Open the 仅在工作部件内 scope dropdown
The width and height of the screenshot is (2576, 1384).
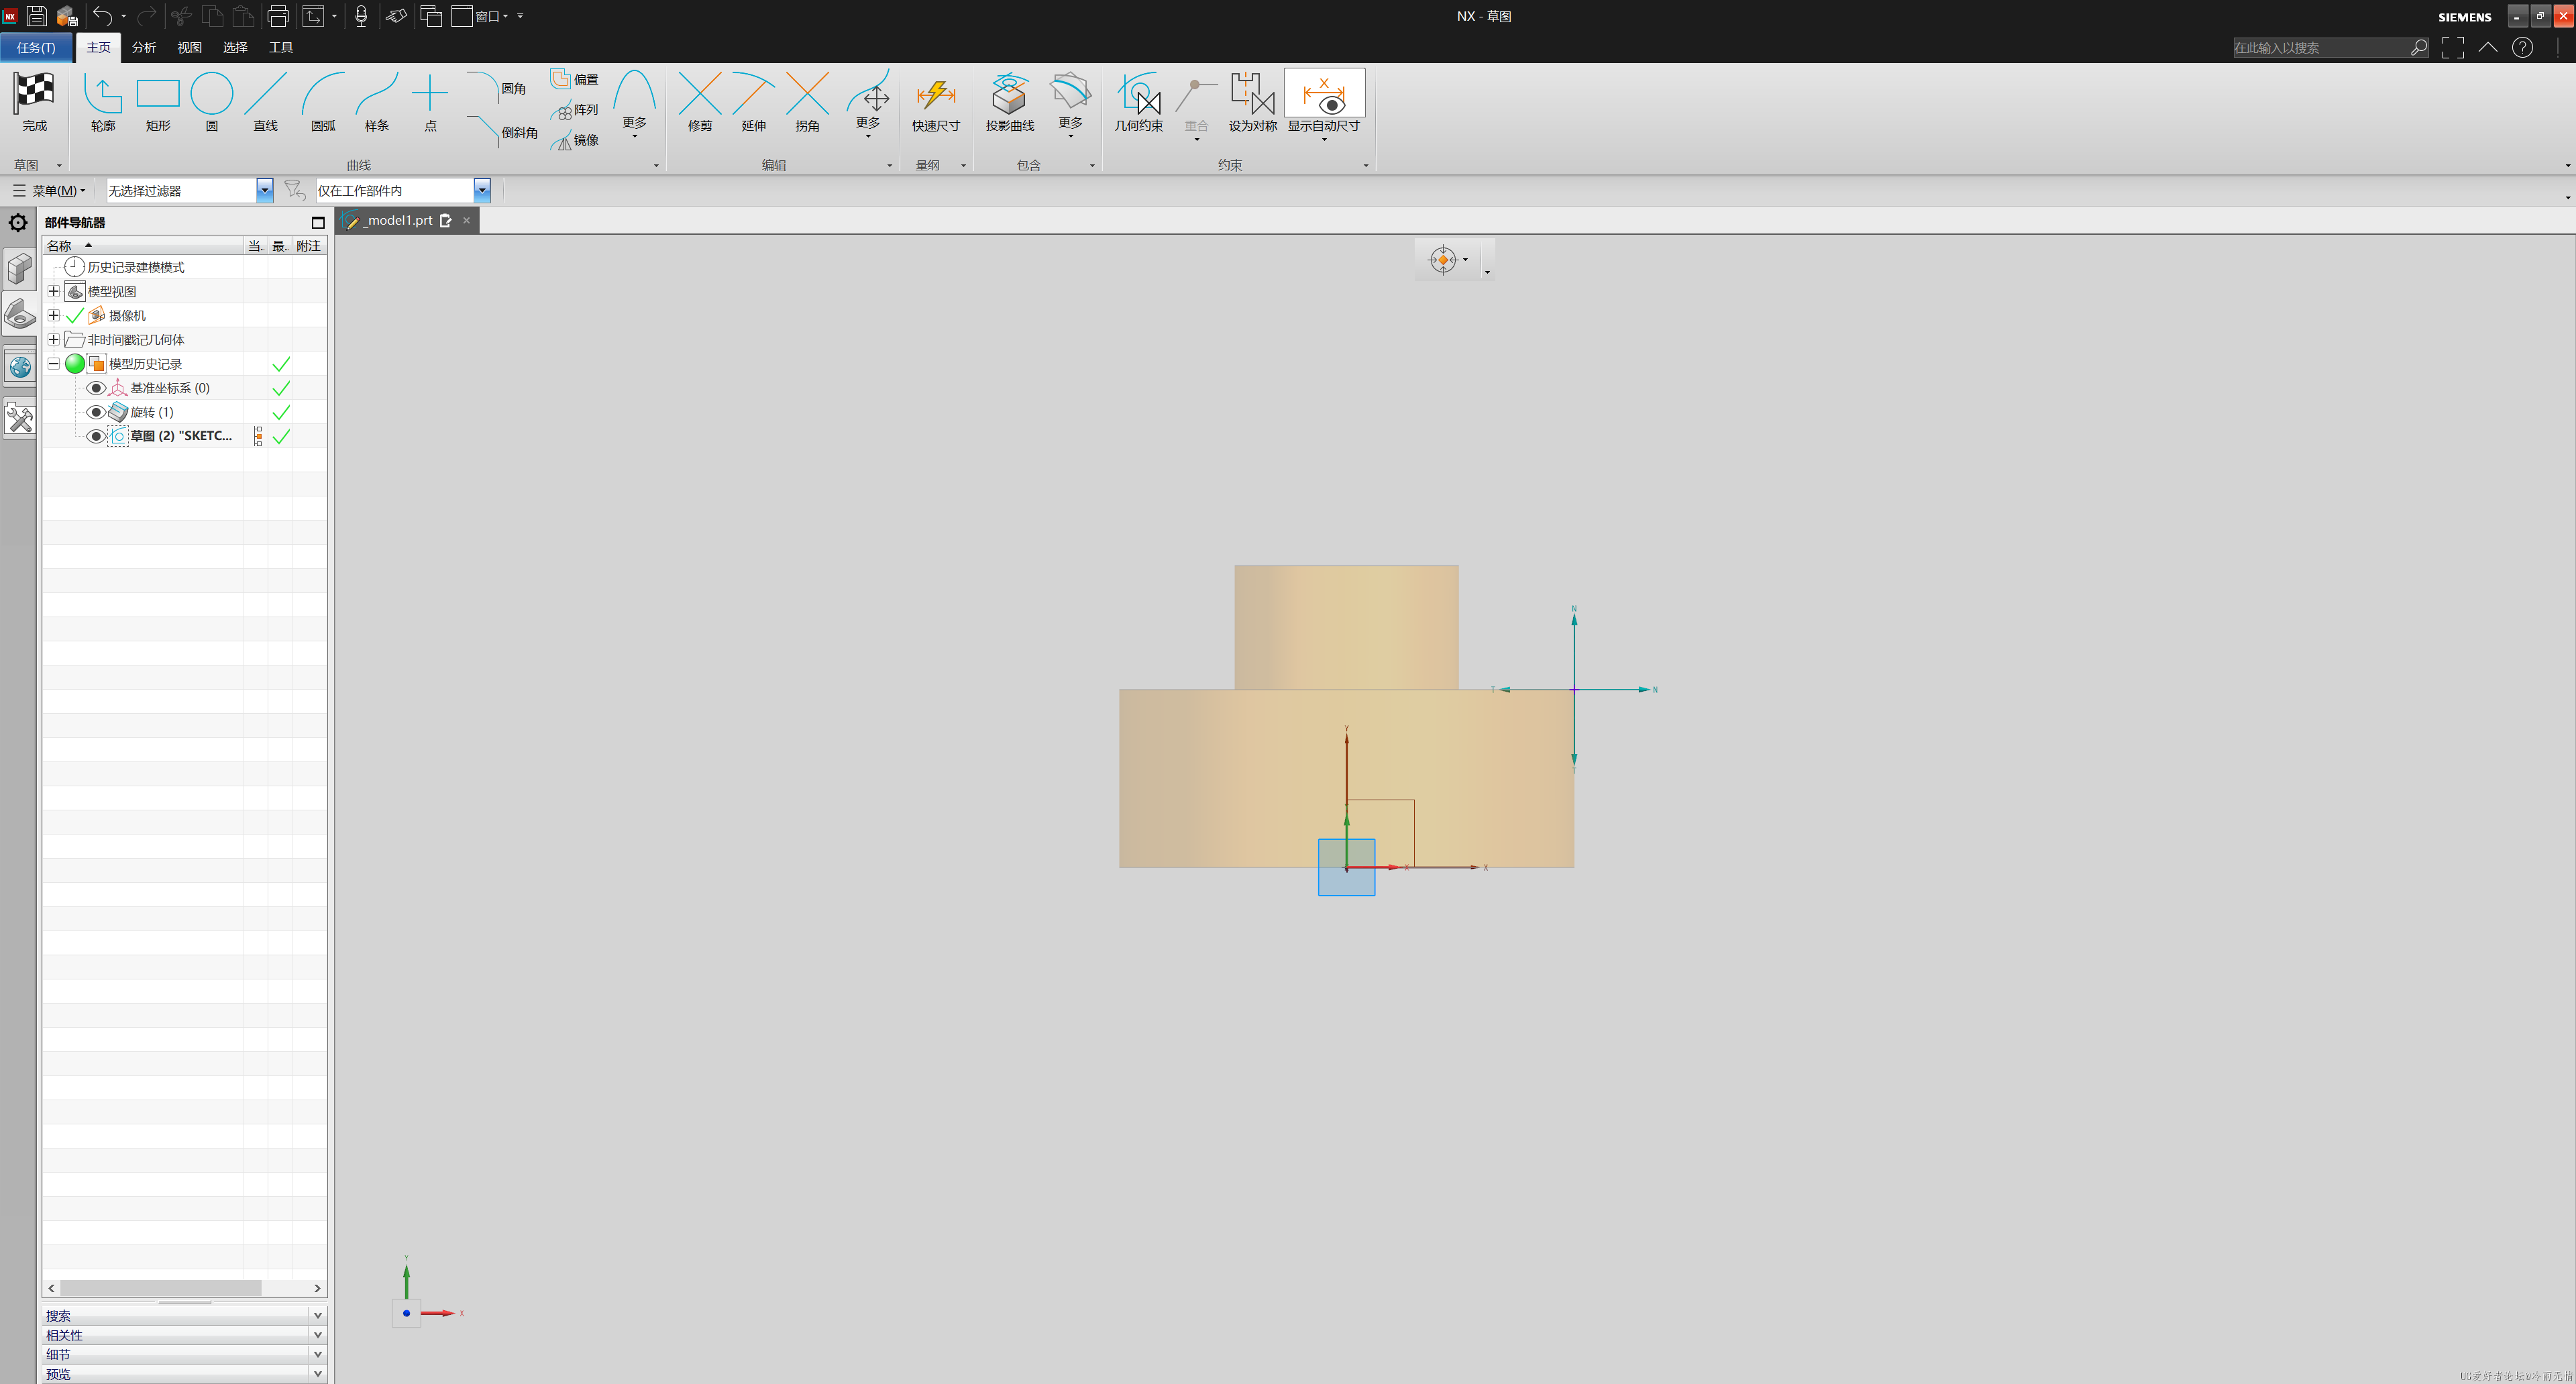482,190
